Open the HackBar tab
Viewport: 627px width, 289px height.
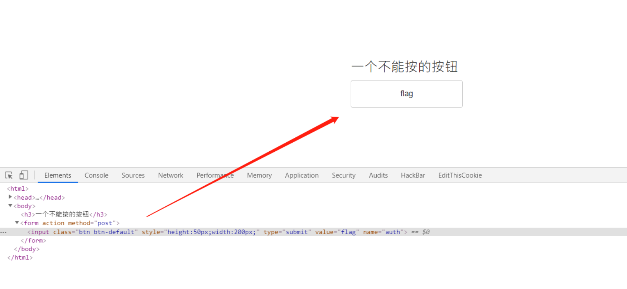tap(413, 175)
